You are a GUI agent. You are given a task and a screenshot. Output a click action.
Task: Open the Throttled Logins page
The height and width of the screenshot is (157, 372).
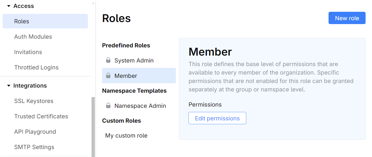36,67
